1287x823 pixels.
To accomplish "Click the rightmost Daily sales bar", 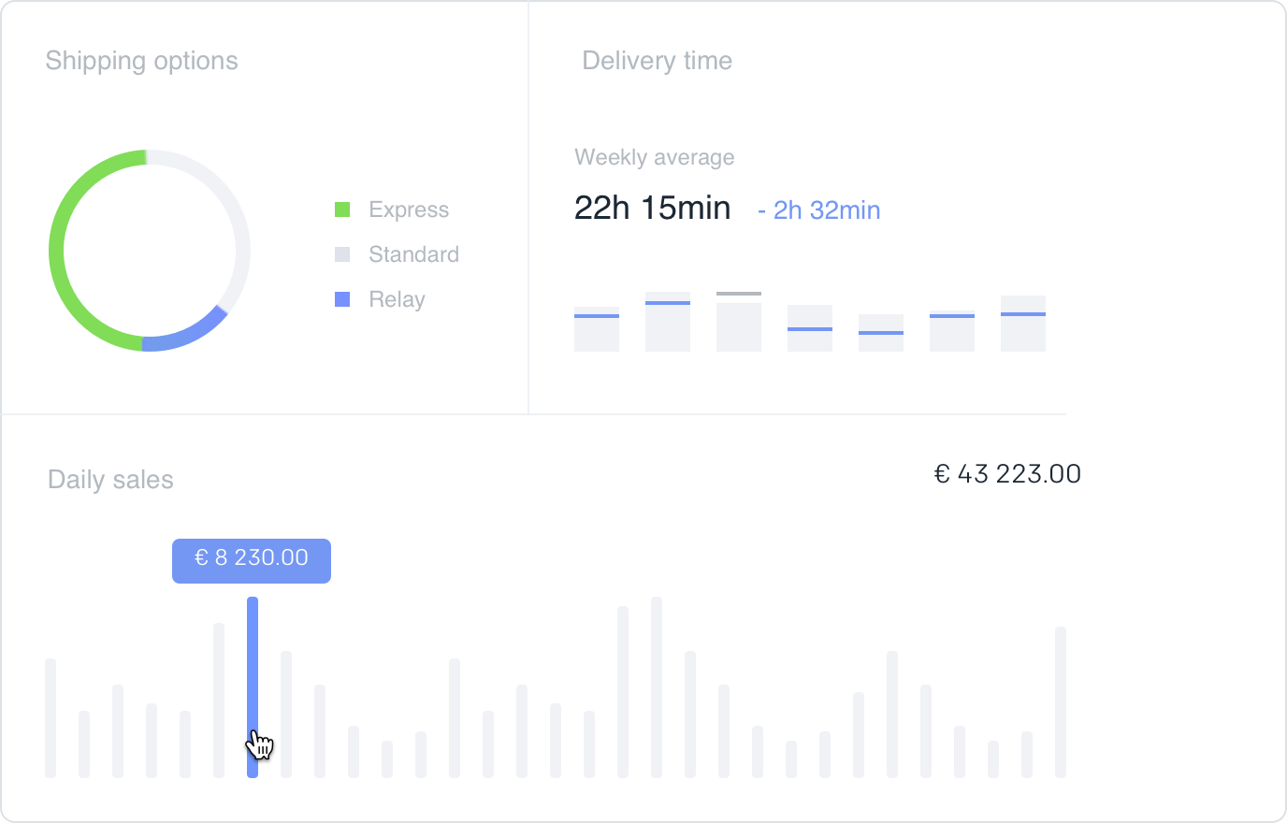I will [x=1061, y=701].
